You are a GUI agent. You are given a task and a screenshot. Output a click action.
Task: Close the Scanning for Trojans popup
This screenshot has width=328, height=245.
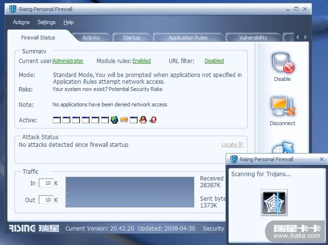tap(322, 159)
